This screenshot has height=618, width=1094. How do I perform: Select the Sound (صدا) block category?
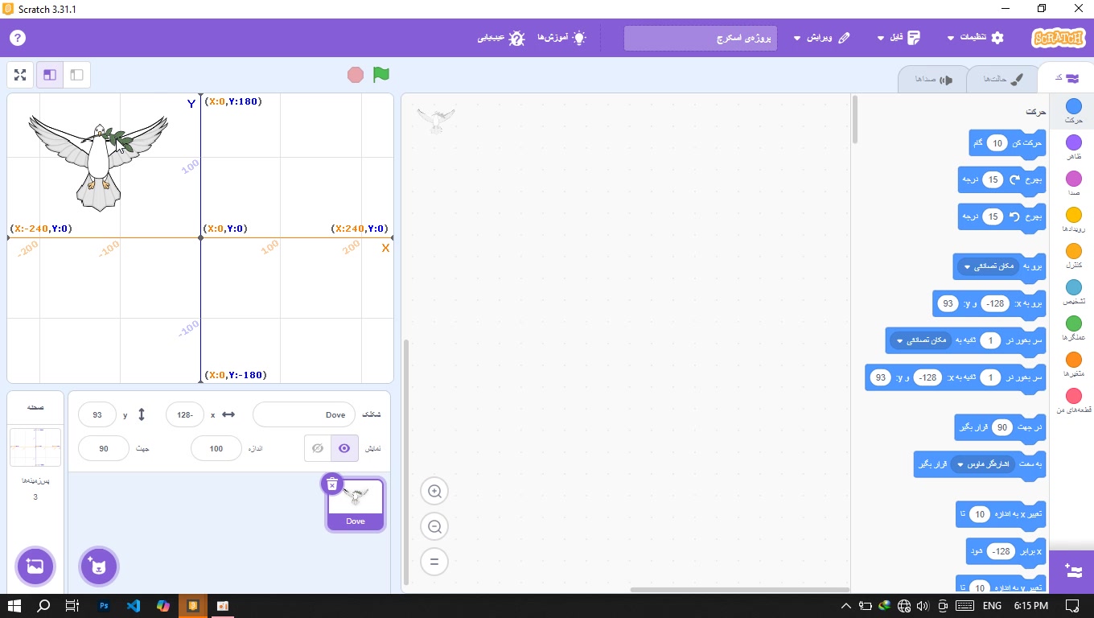pyautogui.click(x=1073, y=184)
